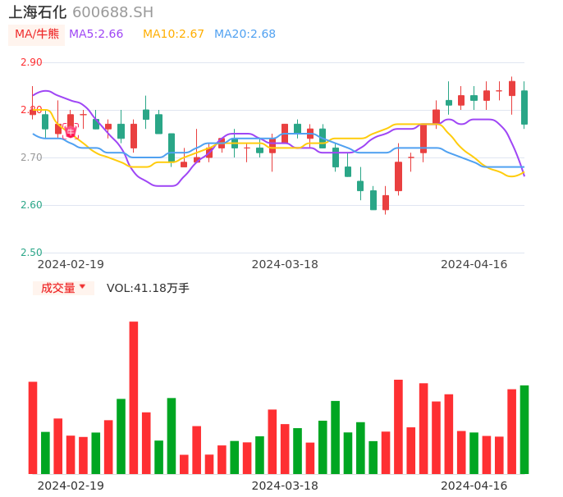563x497 pixels.
Task: Click the VOL:41.18万手 volume readout
Action: click(x=148, y=288)
